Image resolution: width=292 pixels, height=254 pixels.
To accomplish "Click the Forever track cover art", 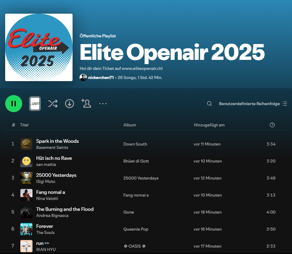I will coord(26,229).
